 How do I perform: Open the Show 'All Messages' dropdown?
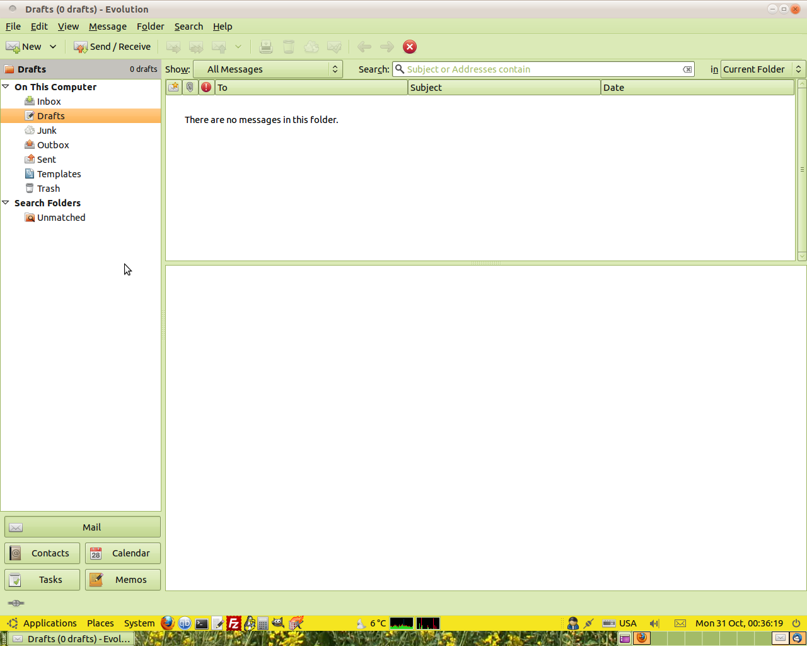pos(268,69)
